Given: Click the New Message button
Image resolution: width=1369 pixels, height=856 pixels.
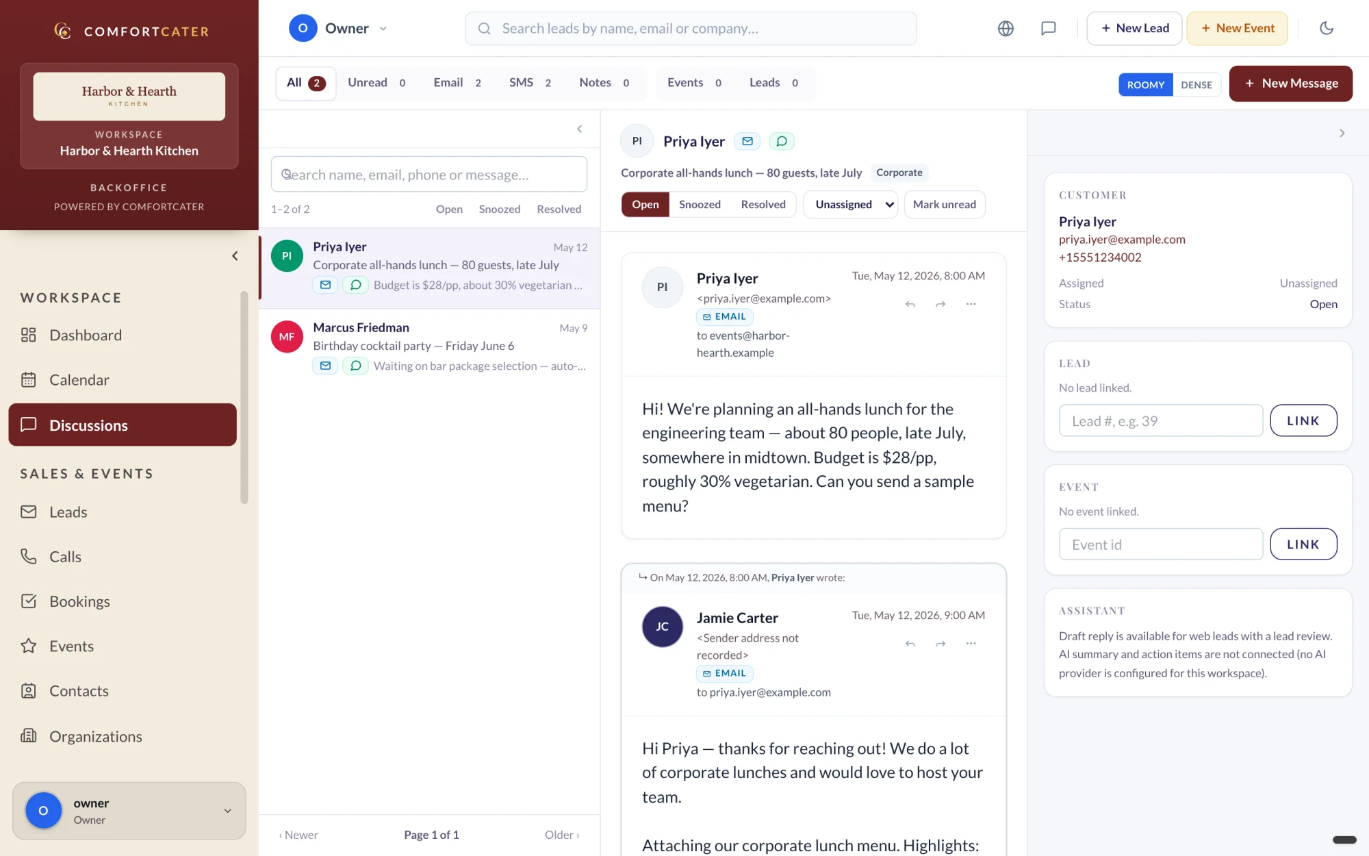Looking at the screenshot, I should [1290, 84].
